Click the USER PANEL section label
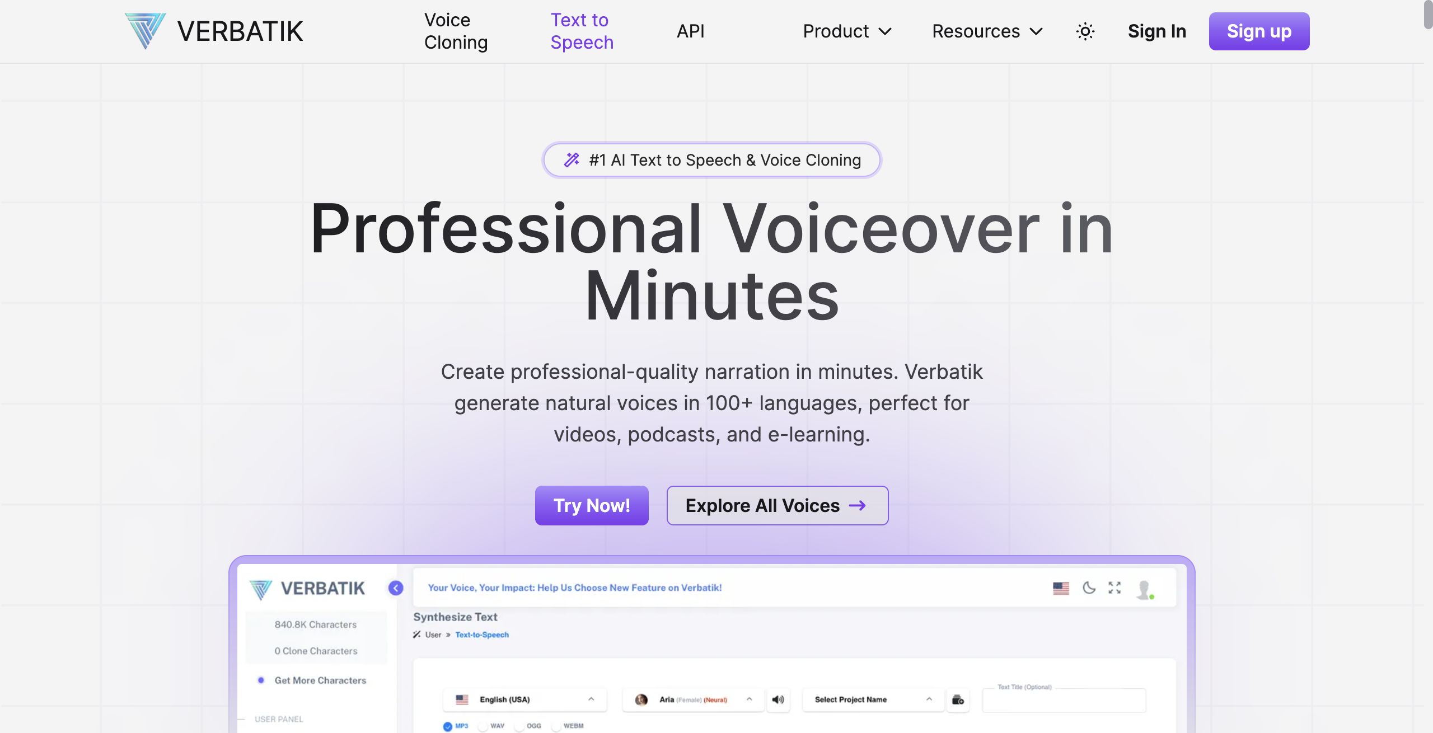Viewport: 1433px width, 733px height. click(x=279, y=719)
